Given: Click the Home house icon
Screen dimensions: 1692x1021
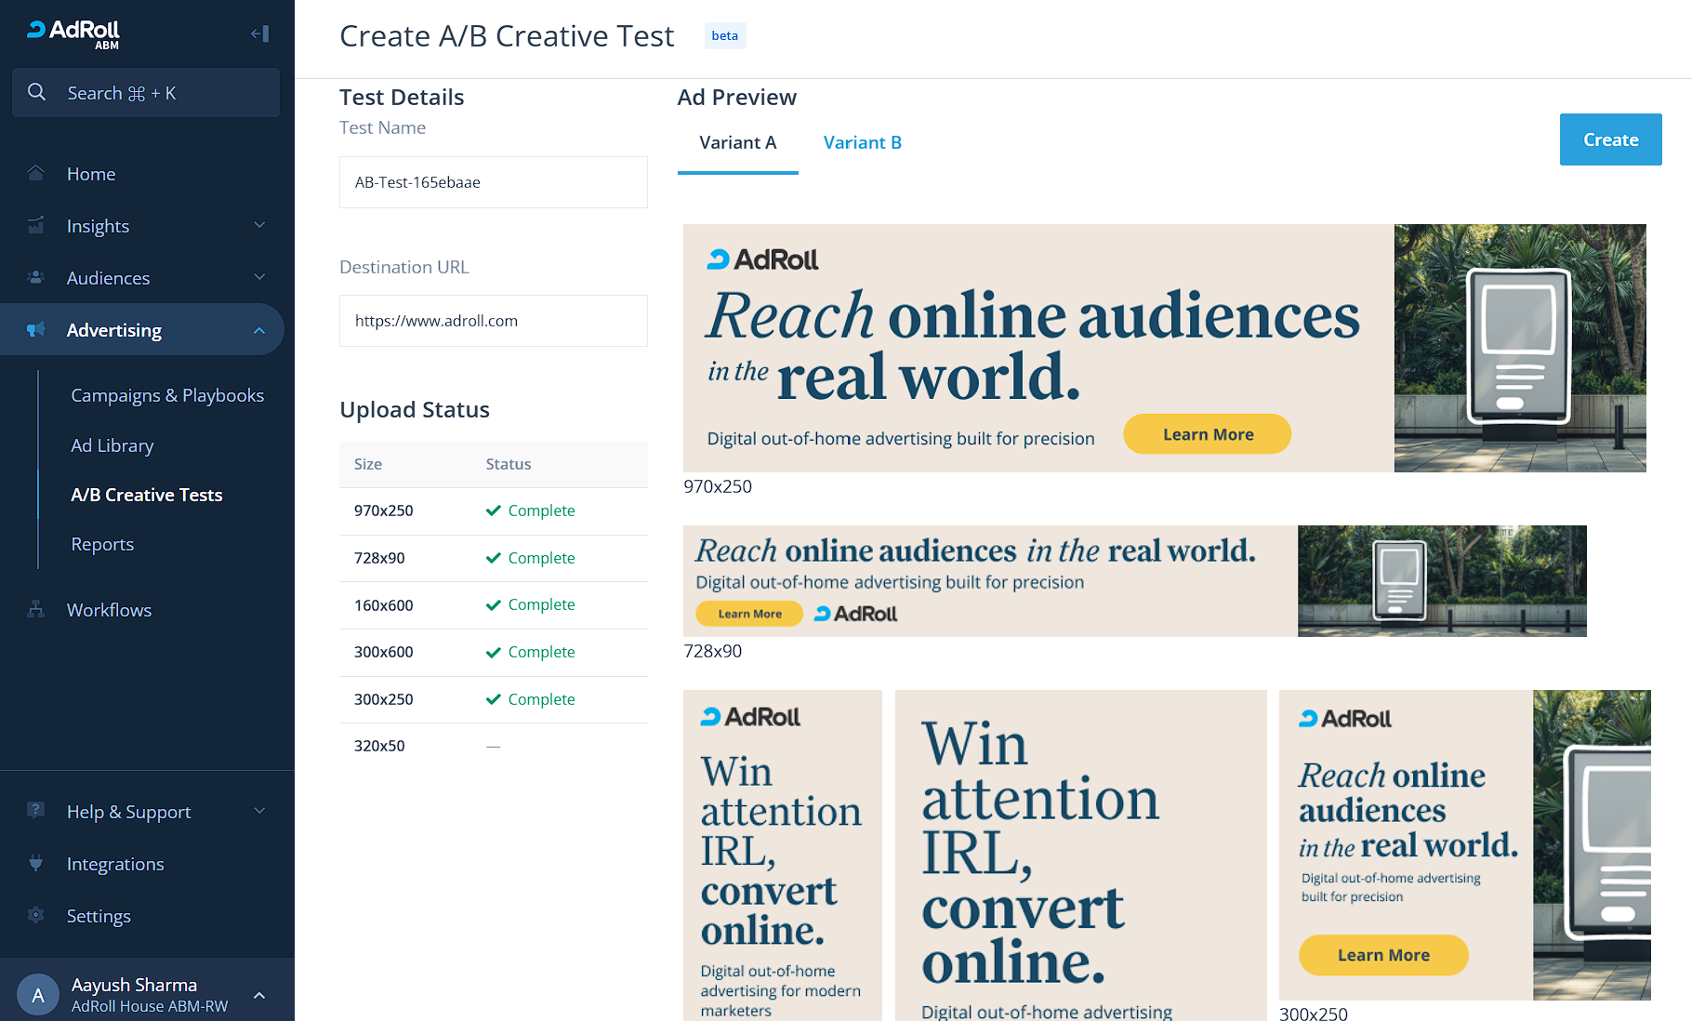Looking at the screenshot, I should pos(36,174).
